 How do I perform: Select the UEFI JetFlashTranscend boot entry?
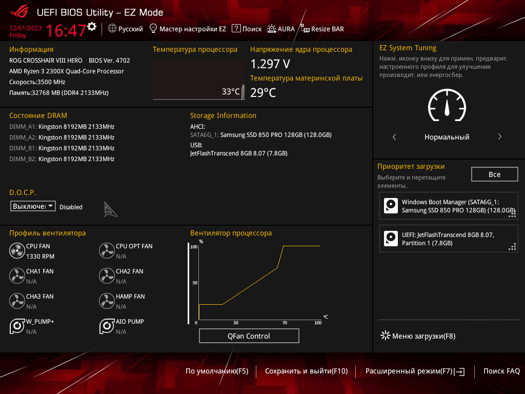pyautogui.click(x=448, y=239)
